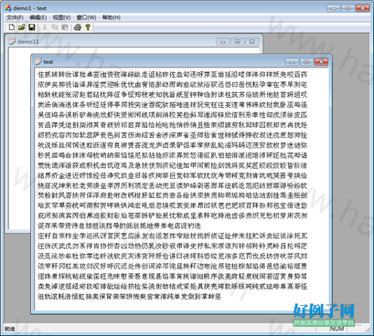Click the 就绪 status bar message
This screenshot has width=374, height=336.
(x=9, y=329)
